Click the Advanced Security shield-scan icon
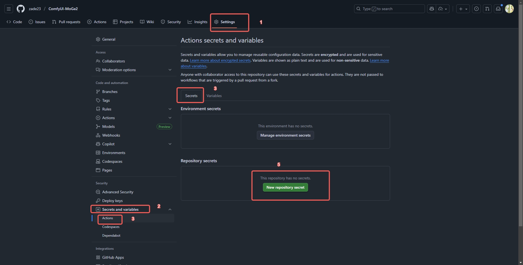Screen dimensions: 523x265 click(98, 192)
